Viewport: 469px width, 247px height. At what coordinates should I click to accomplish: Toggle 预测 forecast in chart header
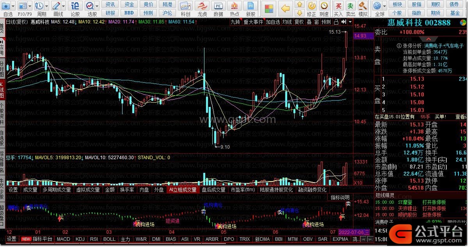coord(326,22)
